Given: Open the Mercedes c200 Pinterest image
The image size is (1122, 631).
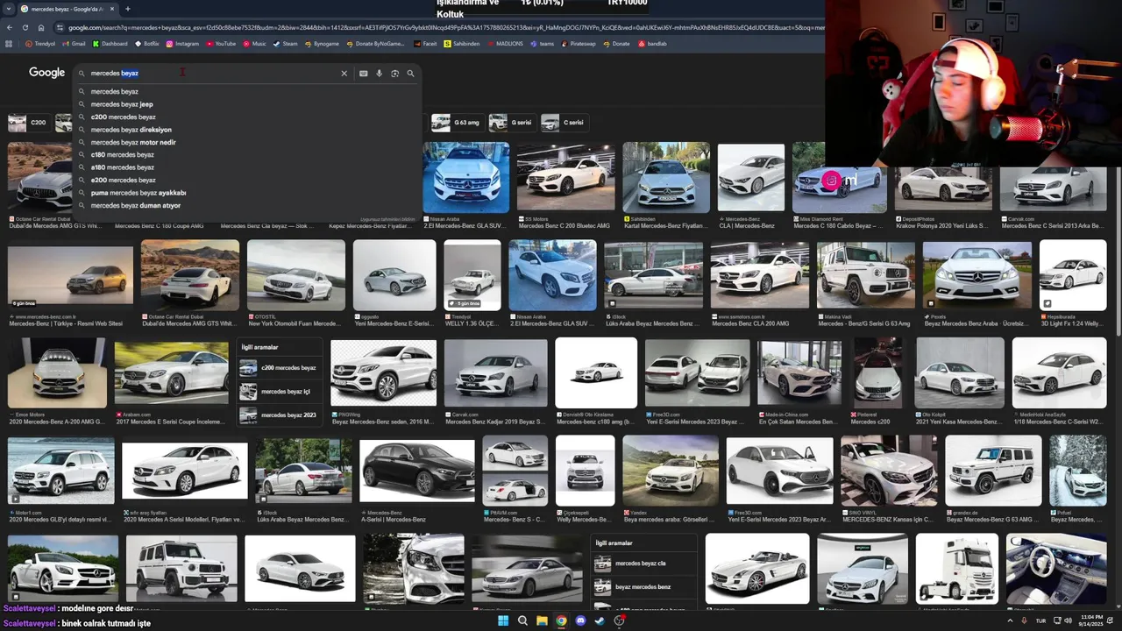Looking at the screenshot, I should [x=878, y=372].
